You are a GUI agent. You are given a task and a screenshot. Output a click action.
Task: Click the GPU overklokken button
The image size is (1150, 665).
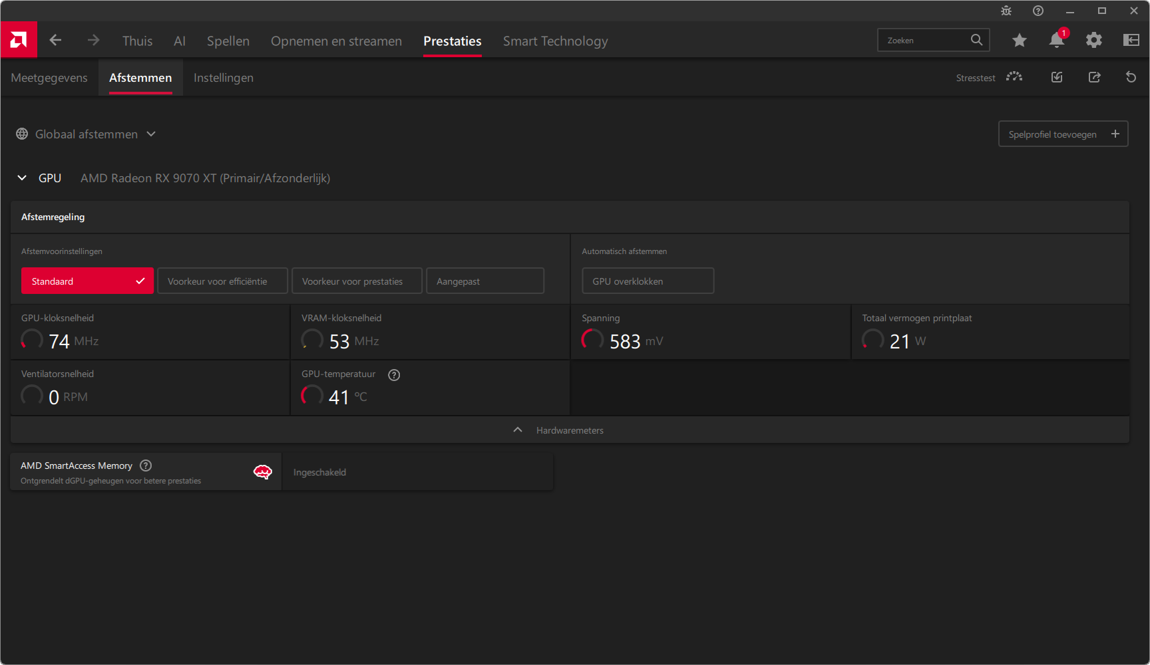coord(648,281)
